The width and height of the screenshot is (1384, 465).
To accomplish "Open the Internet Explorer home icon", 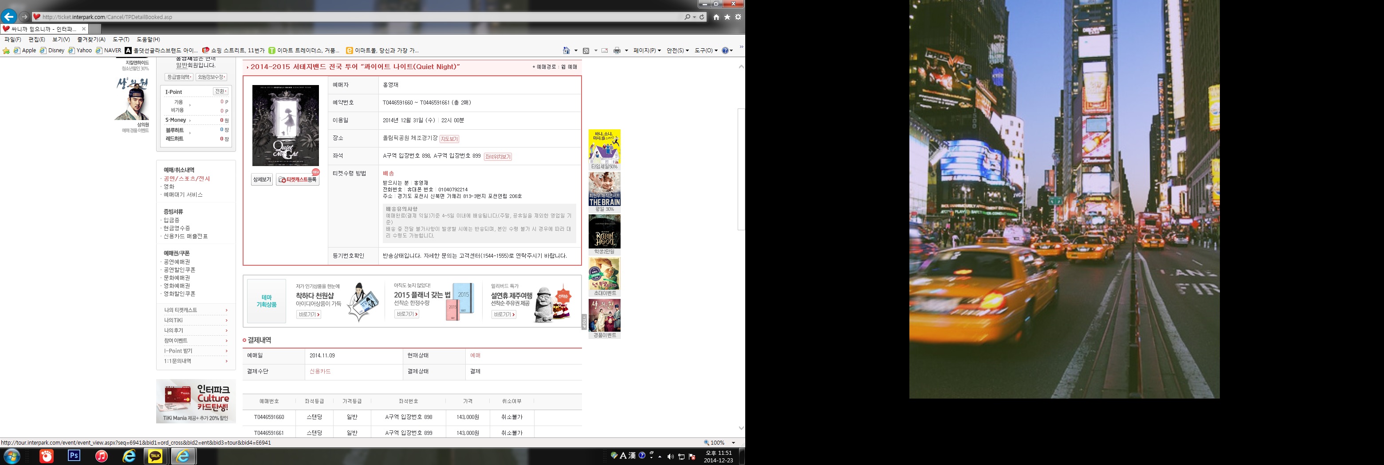I will [x=716, y=17].
